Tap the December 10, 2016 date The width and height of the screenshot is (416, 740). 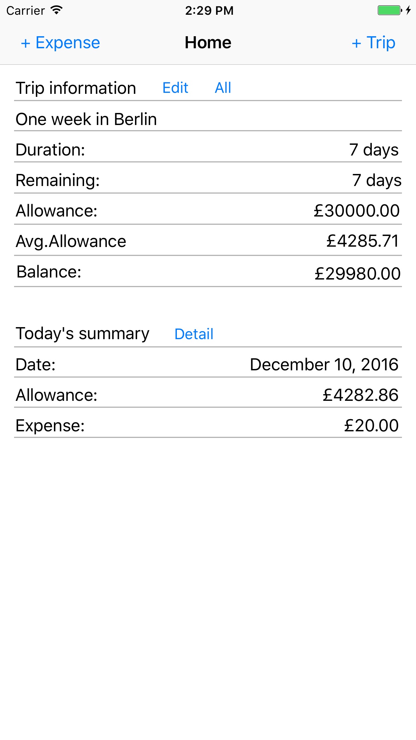324,364
